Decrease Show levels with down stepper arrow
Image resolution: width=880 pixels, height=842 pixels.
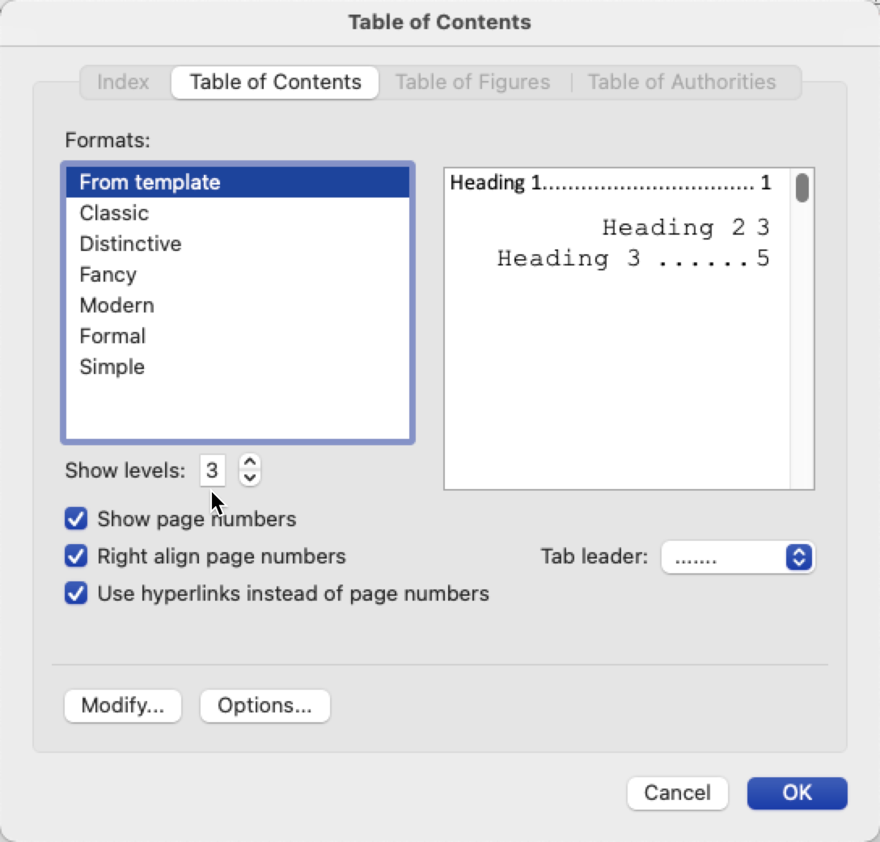click(x=250, y=478)
